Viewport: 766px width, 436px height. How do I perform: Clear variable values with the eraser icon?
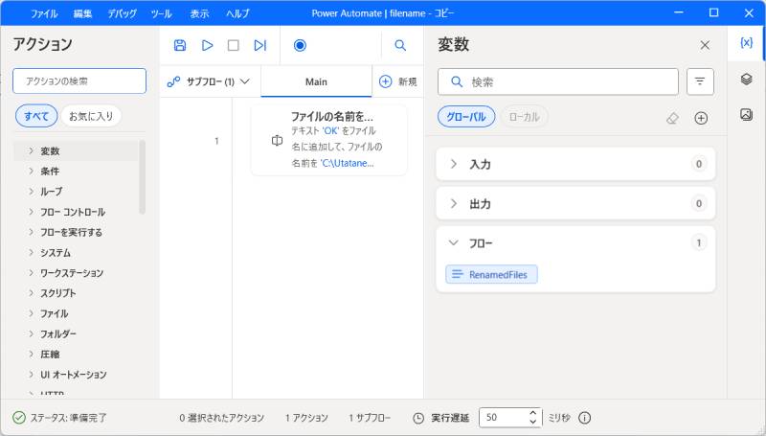(x=673, y=118)
